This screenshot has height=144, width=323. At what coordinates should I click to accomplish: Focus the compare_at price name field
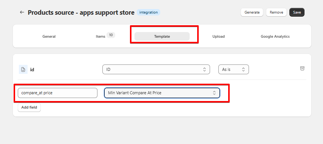[57, 93]
